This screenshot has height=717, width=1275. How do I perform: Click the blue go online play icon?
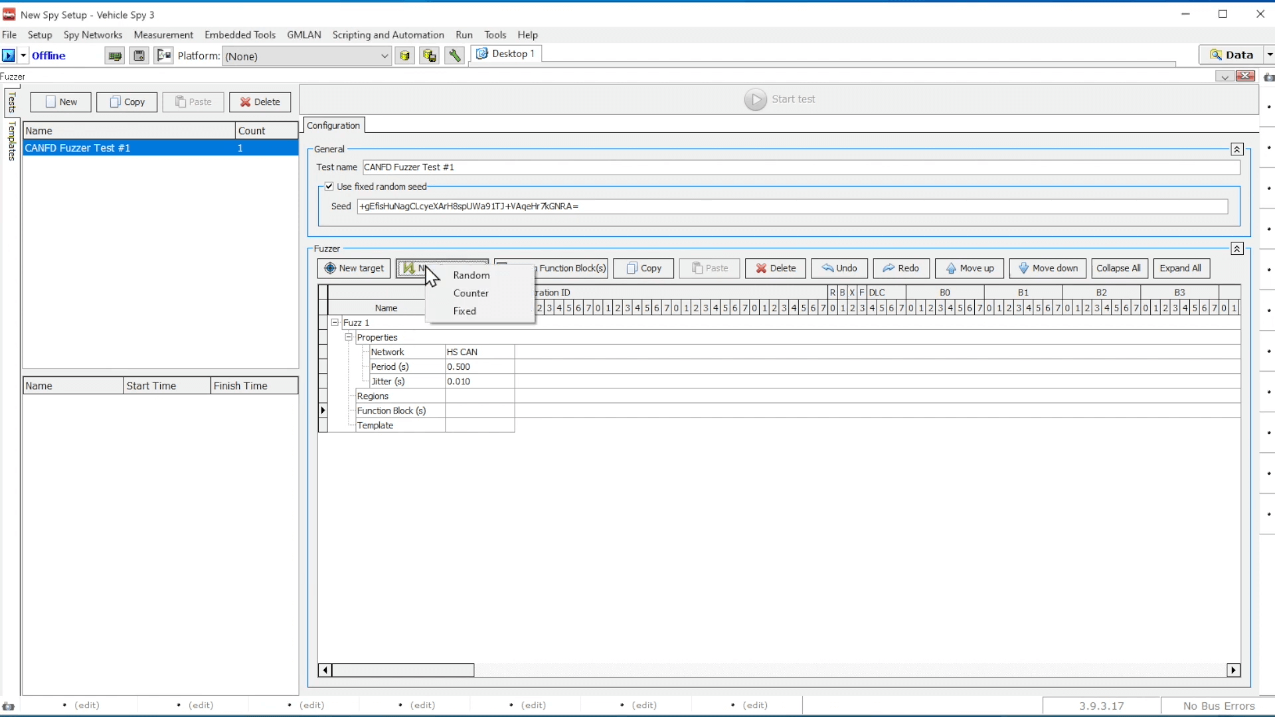pos(9,56)
